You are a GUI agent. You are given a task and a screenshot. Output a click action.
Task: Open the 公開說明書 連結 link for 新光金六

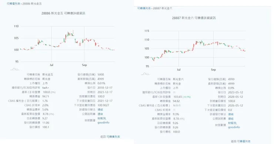[x=231, y=119]
